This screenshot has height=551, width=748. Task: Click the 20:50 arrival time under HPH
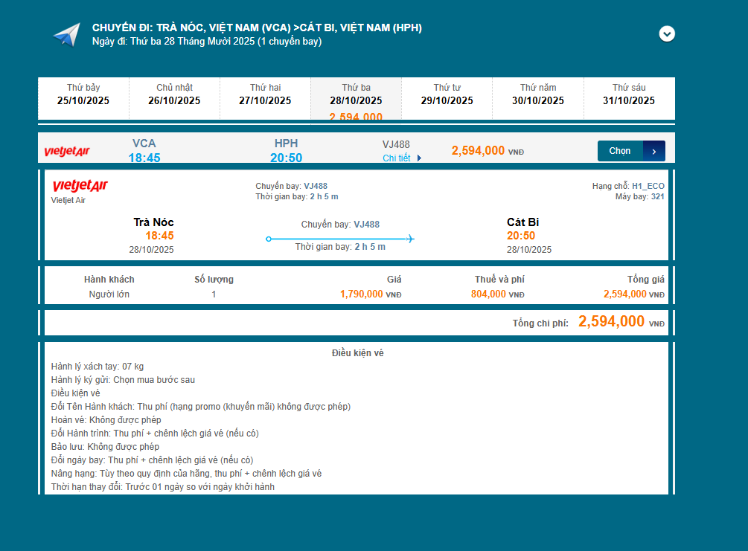(x=286, y=158)
